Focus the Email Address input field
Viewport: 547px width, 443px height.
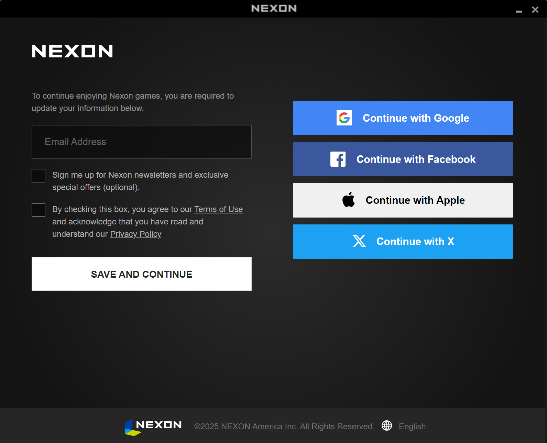click(x=141, y=142)
